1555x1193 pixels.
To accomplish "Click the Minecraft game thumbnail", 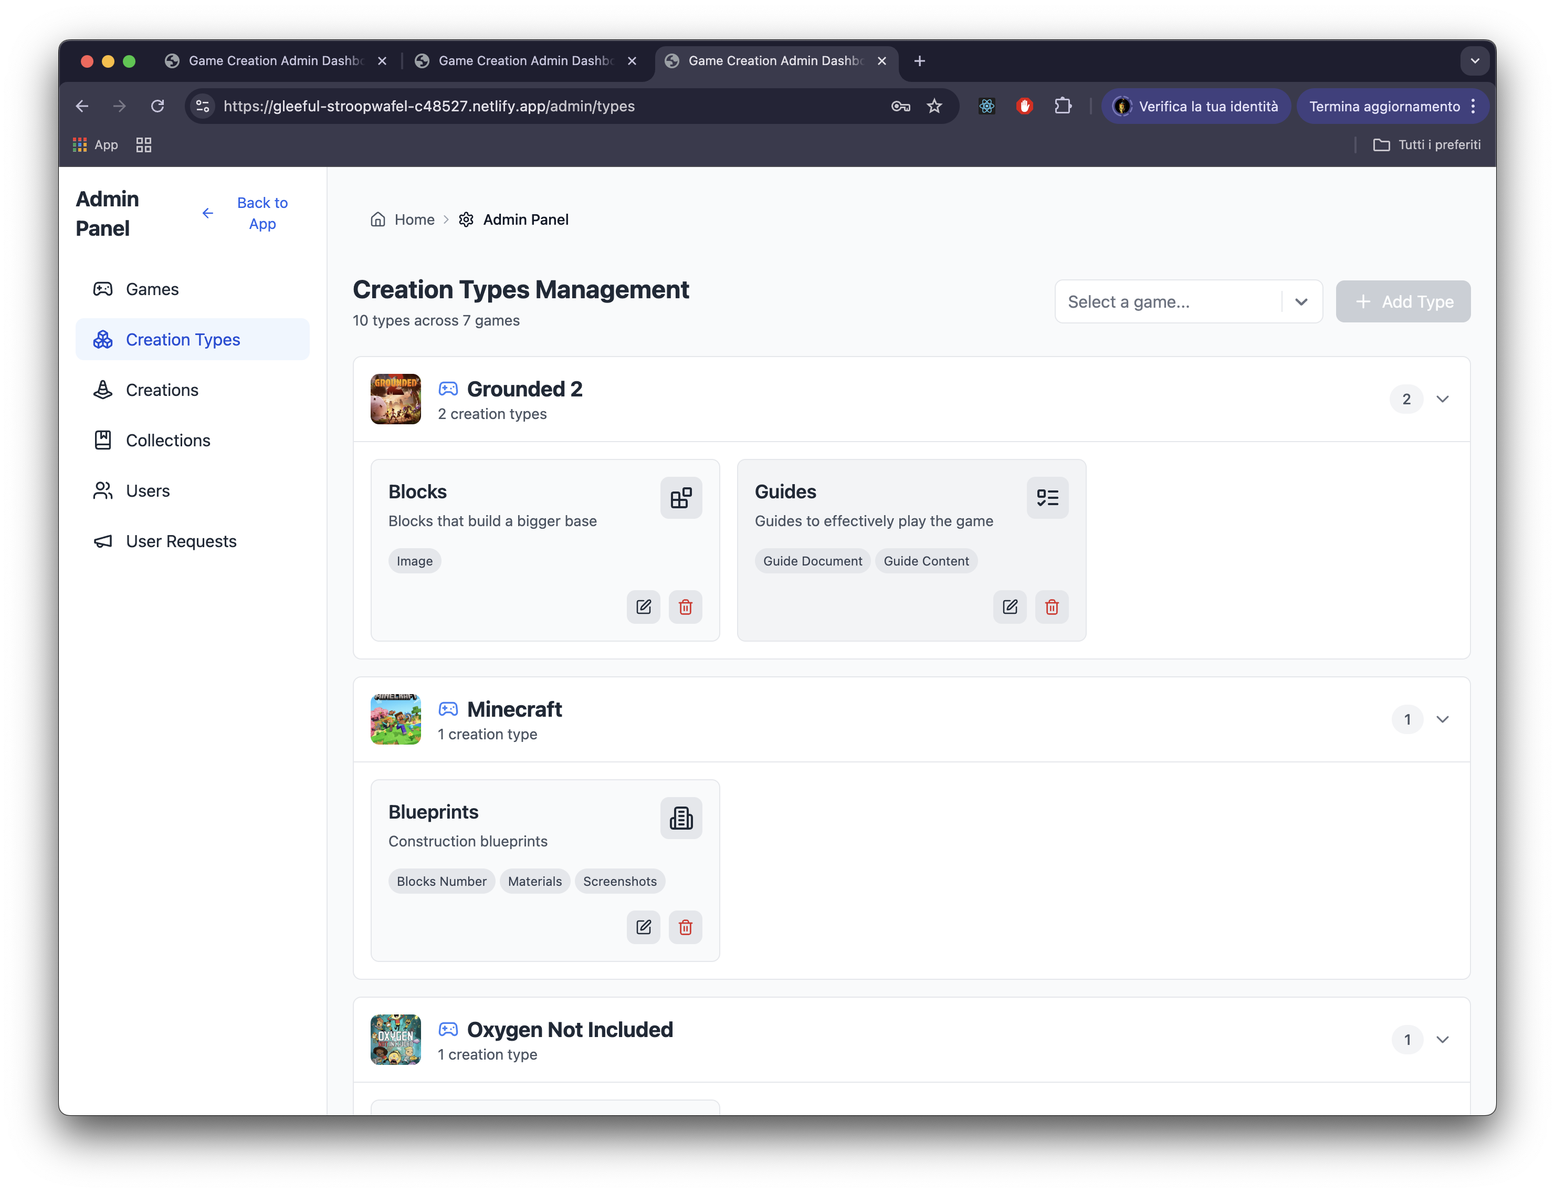I will point(395,719).
